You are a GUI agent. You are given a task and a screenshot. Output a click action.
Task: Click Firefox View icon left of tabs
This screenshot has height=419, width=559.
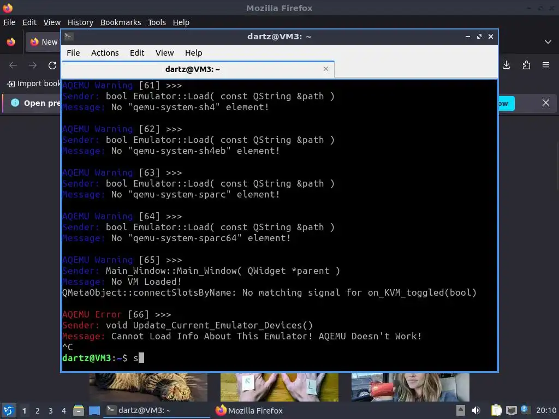pos(11,42)
